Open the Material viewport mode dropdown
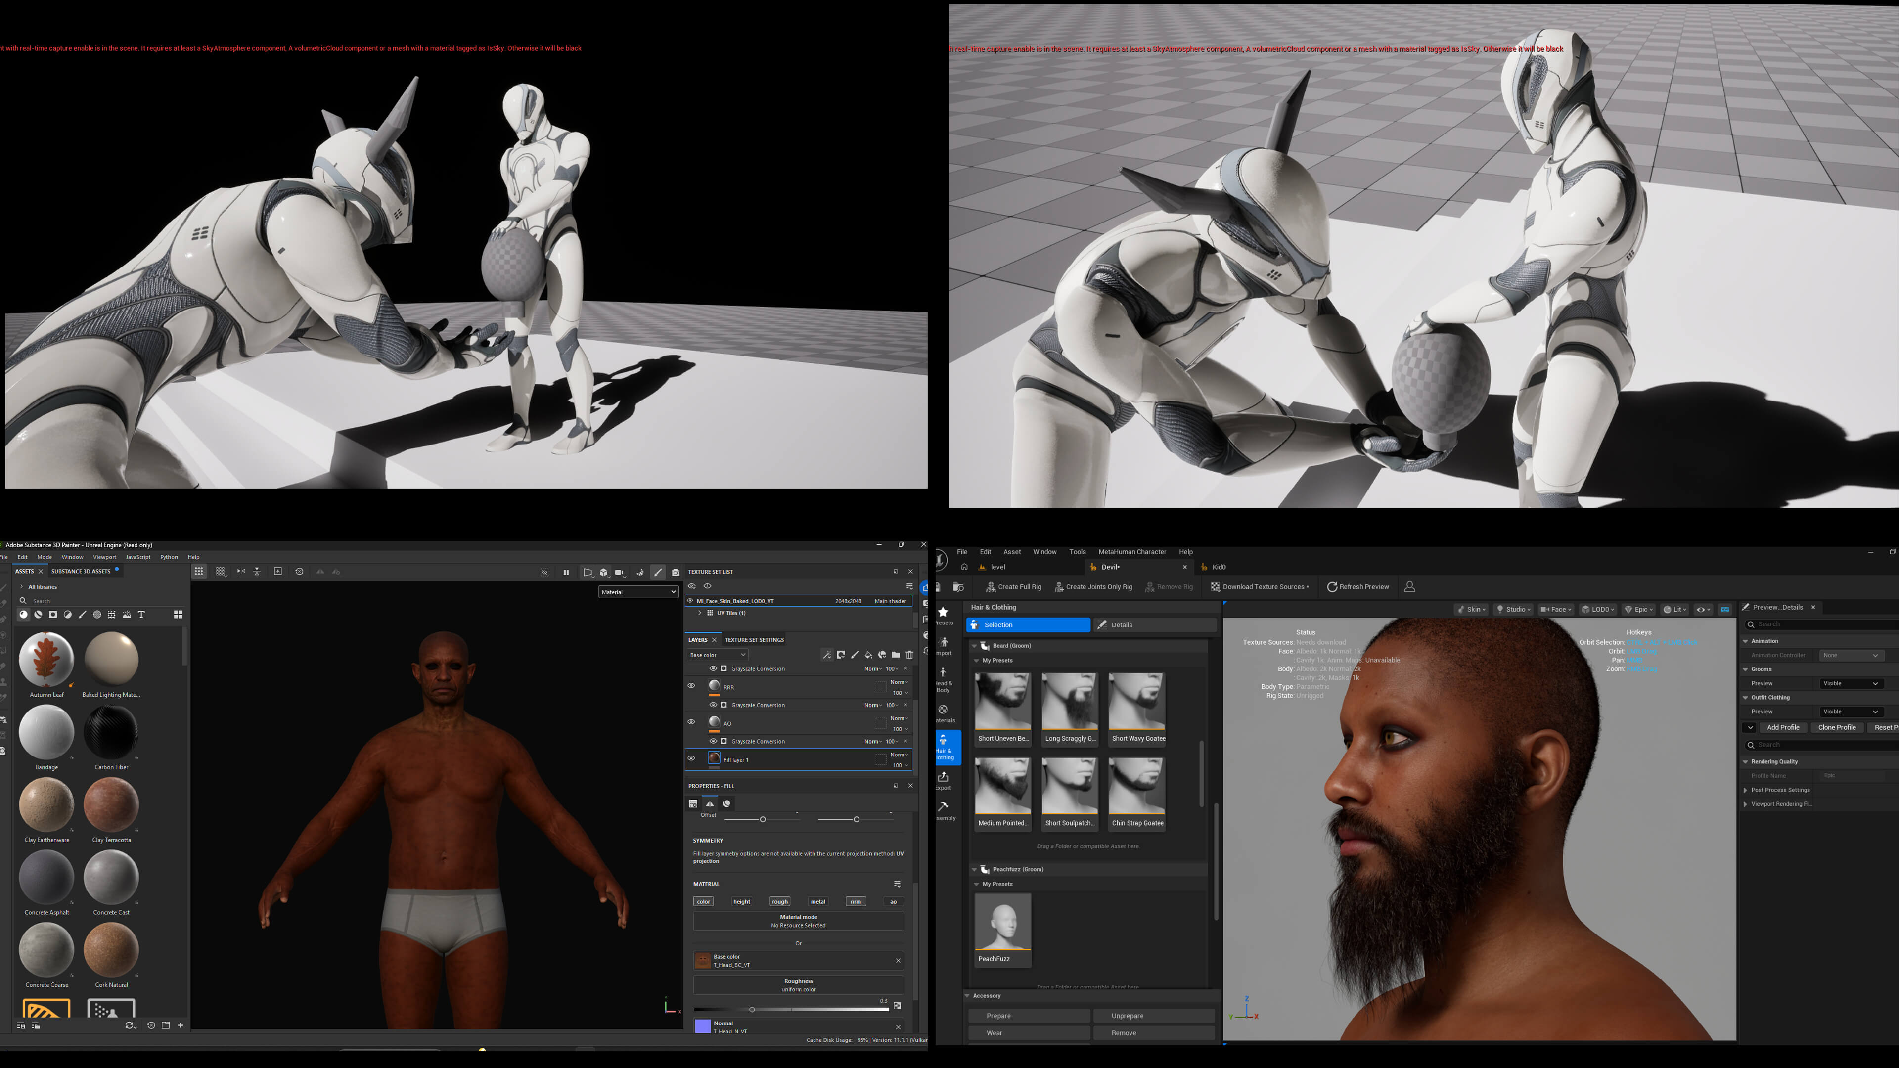This screenshot has height=1068, width=1899. (638, 592)
